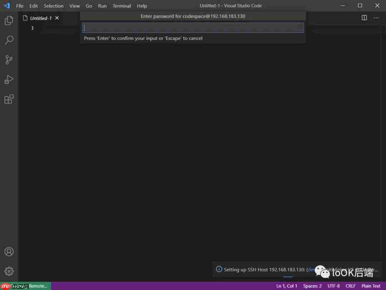Open the Terminal menu
386x290 pixels.
click(x=122, y=6)
